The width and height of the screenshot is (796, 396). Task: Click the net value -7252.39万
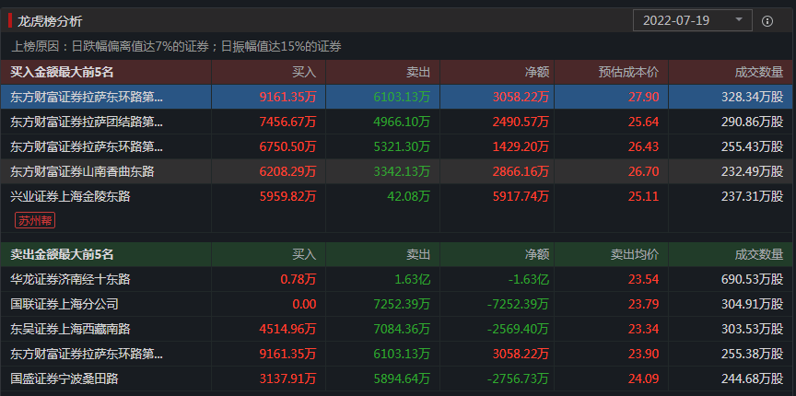tap(519, 304)
